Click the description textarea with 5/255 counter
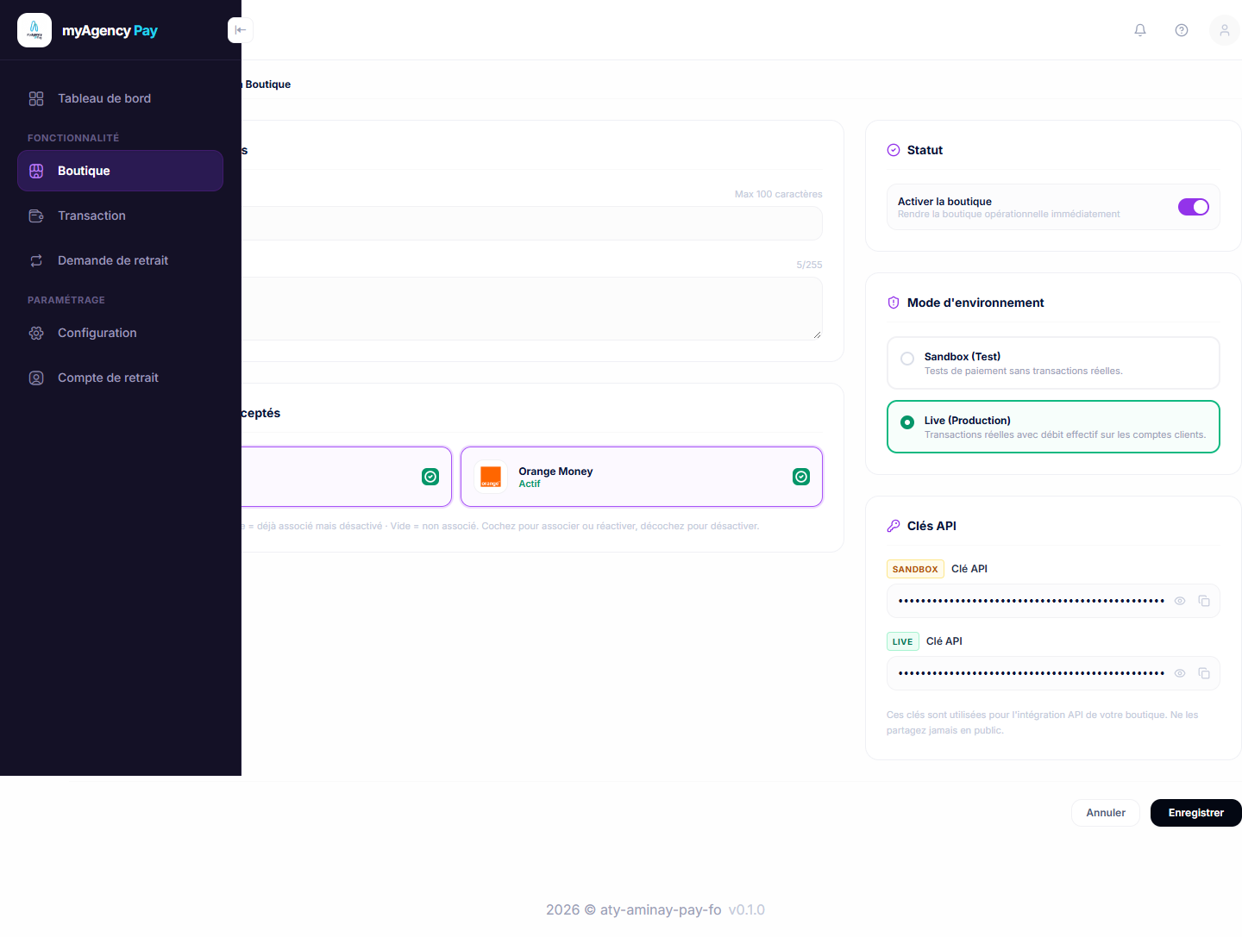 pos(531,309)
